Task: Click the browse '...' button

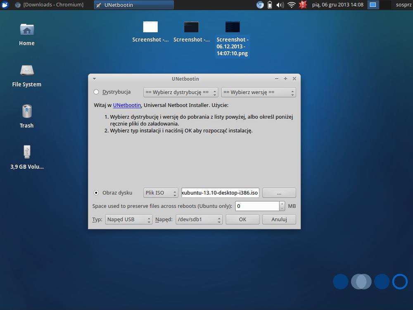Action: 279,193
